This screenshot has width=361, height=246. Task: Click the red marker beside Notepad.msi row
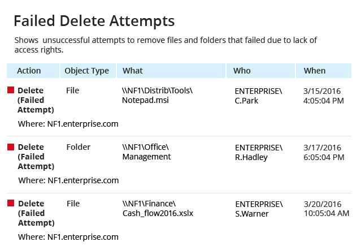click(11, 90)
